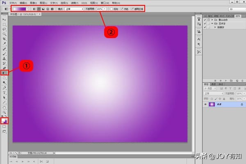Collapse the 艺术字 action set
246x164 pixels.
212,23
